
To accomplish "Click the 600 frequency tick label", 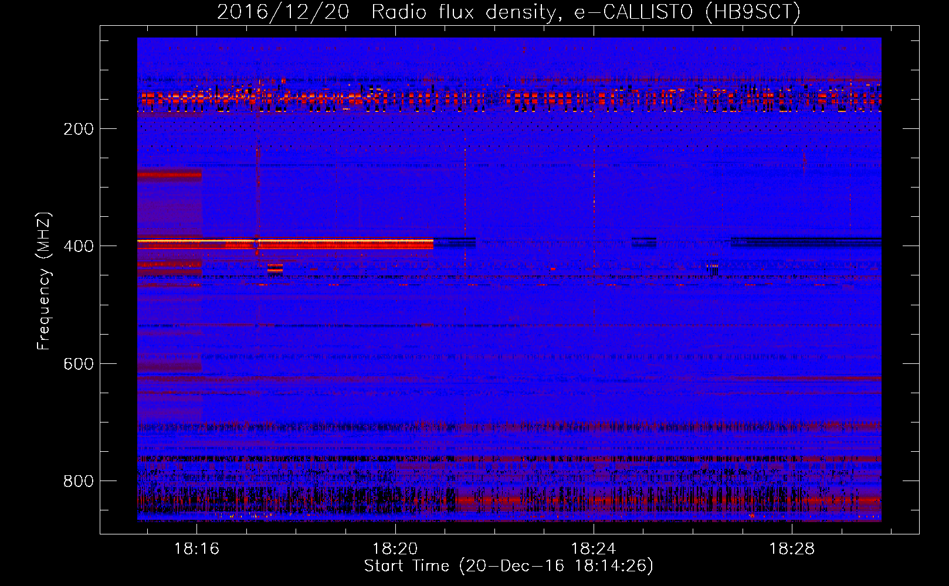I will [x=79, y=364].
